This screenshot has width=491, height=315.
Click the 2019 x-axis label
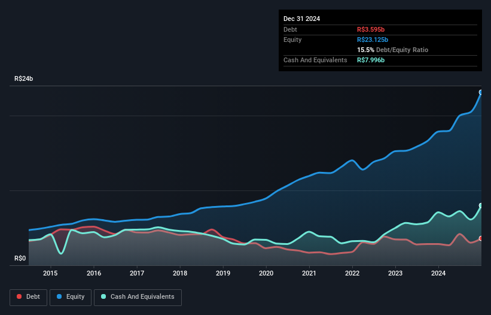click(x=223, y=273)
